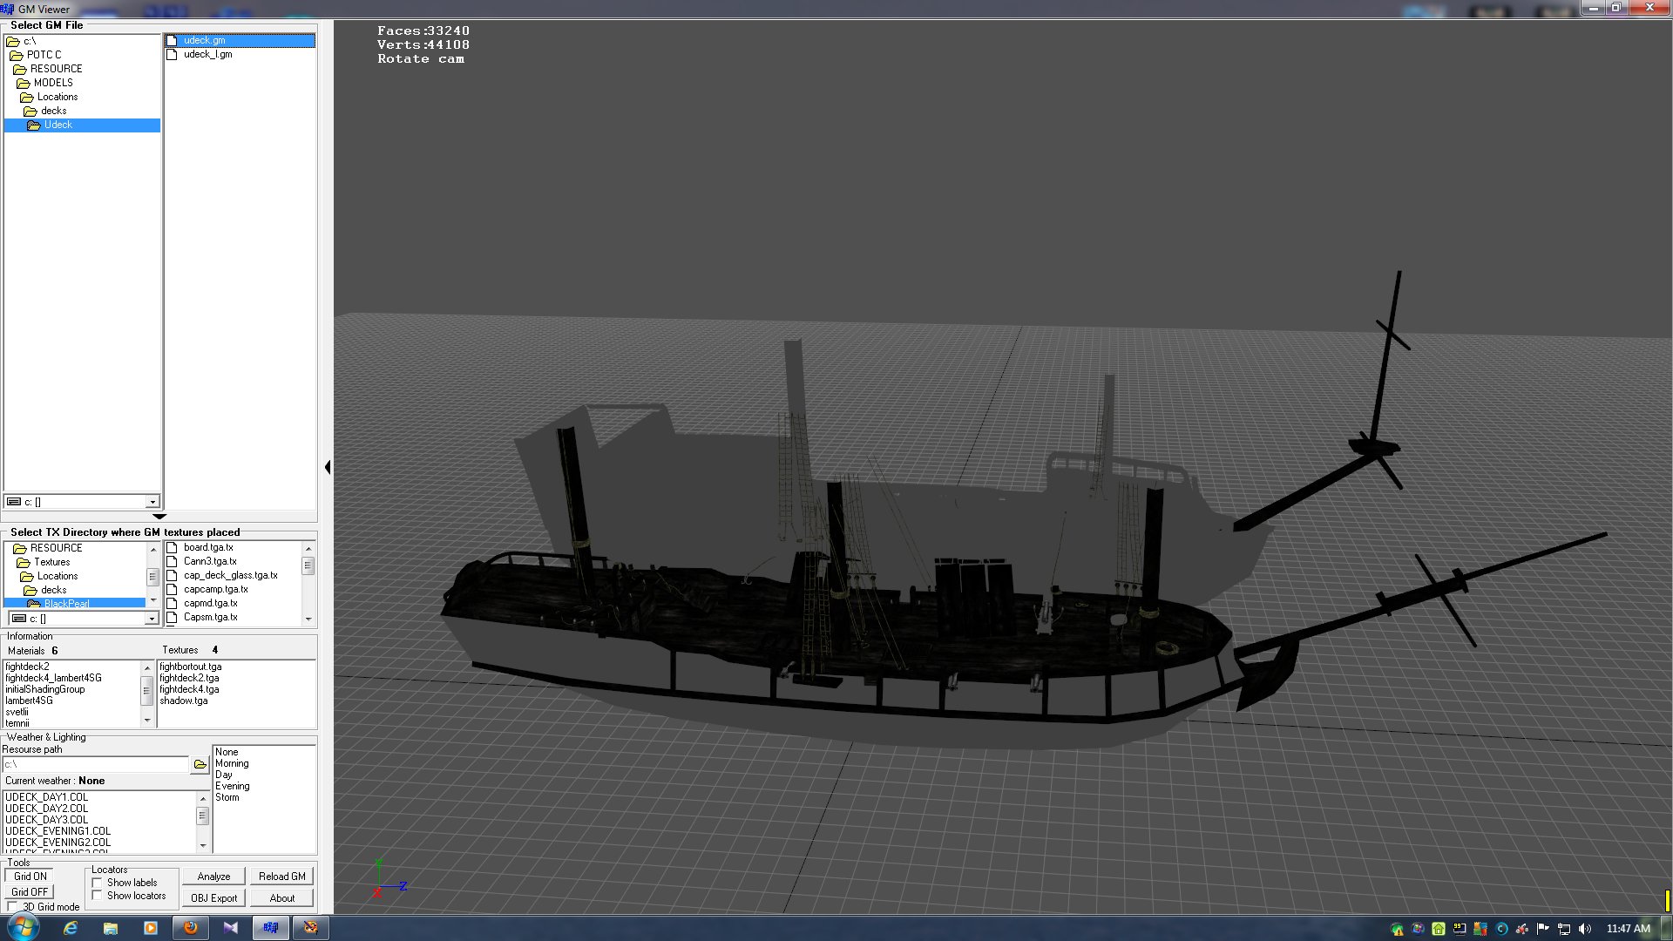The width and height of the screenshot is (1673, 941).
Task: Open the drive dropdown under the GM file tree
Action: [152, 502]
